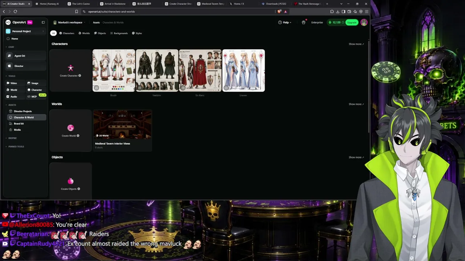Screen dimensions: 465x261
Task: Click the Create World globe icon
Action: pyautogui.click(x=70, y=128)
